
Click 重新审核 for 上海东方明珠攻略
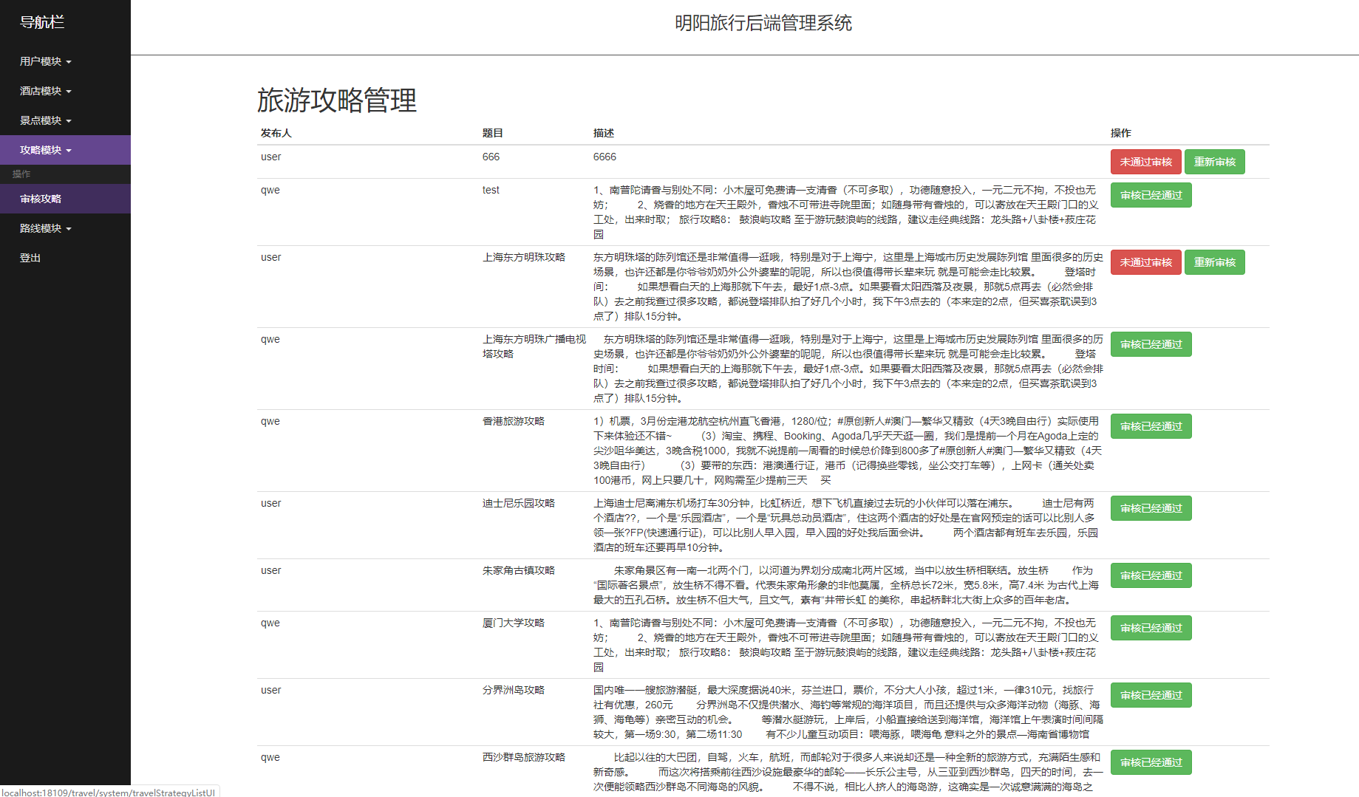(x=1214, y=261)
